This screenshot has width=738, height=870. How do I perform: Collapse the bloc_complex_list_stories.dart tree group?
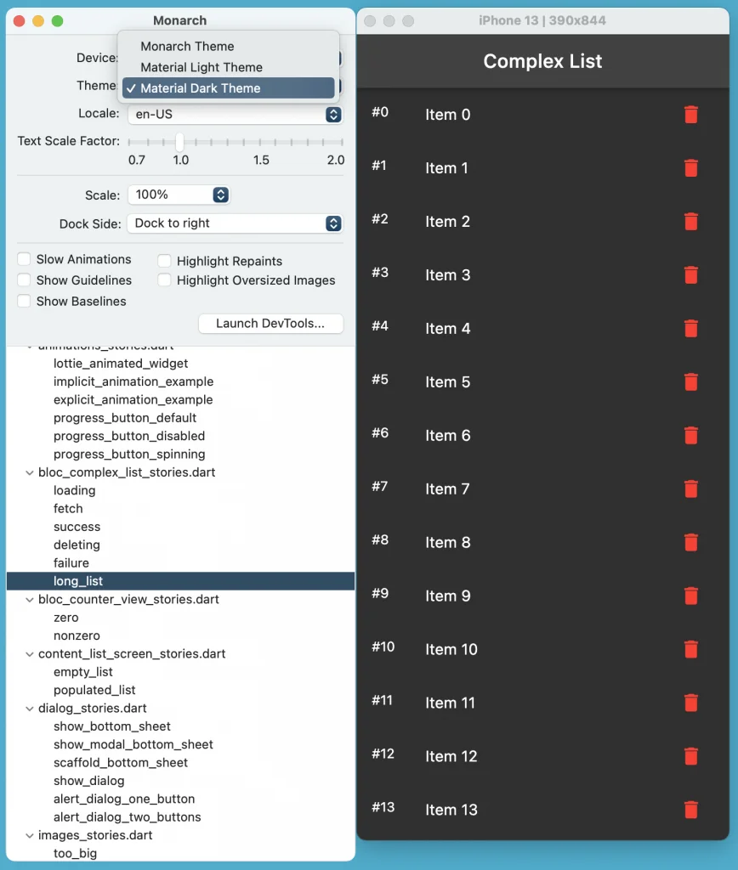click(30, 472)
